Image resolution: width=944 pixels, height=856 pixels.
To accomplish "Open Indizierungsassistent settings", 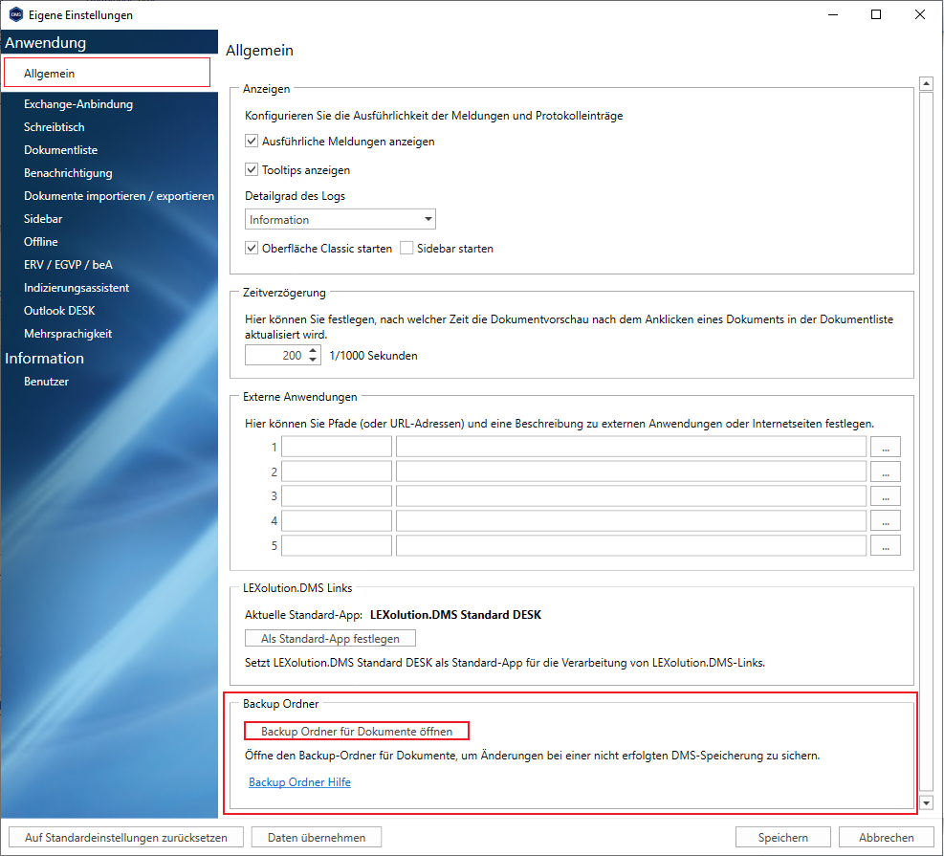I will point(77,288).
